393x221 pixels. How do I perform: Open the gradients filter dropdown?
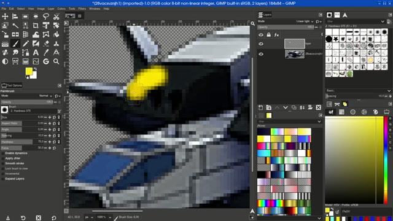pyautogui.click(x=319, y=122)
